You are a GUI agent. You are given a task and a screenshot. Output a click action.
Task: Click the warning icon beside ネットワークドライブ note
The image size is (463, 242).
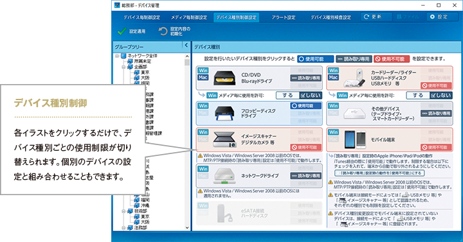click(x=200, y=191)
